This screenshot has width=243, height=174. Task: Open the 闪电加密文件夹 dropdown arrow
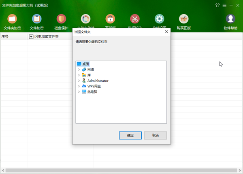pyautogui.click(x=31, y=37)
